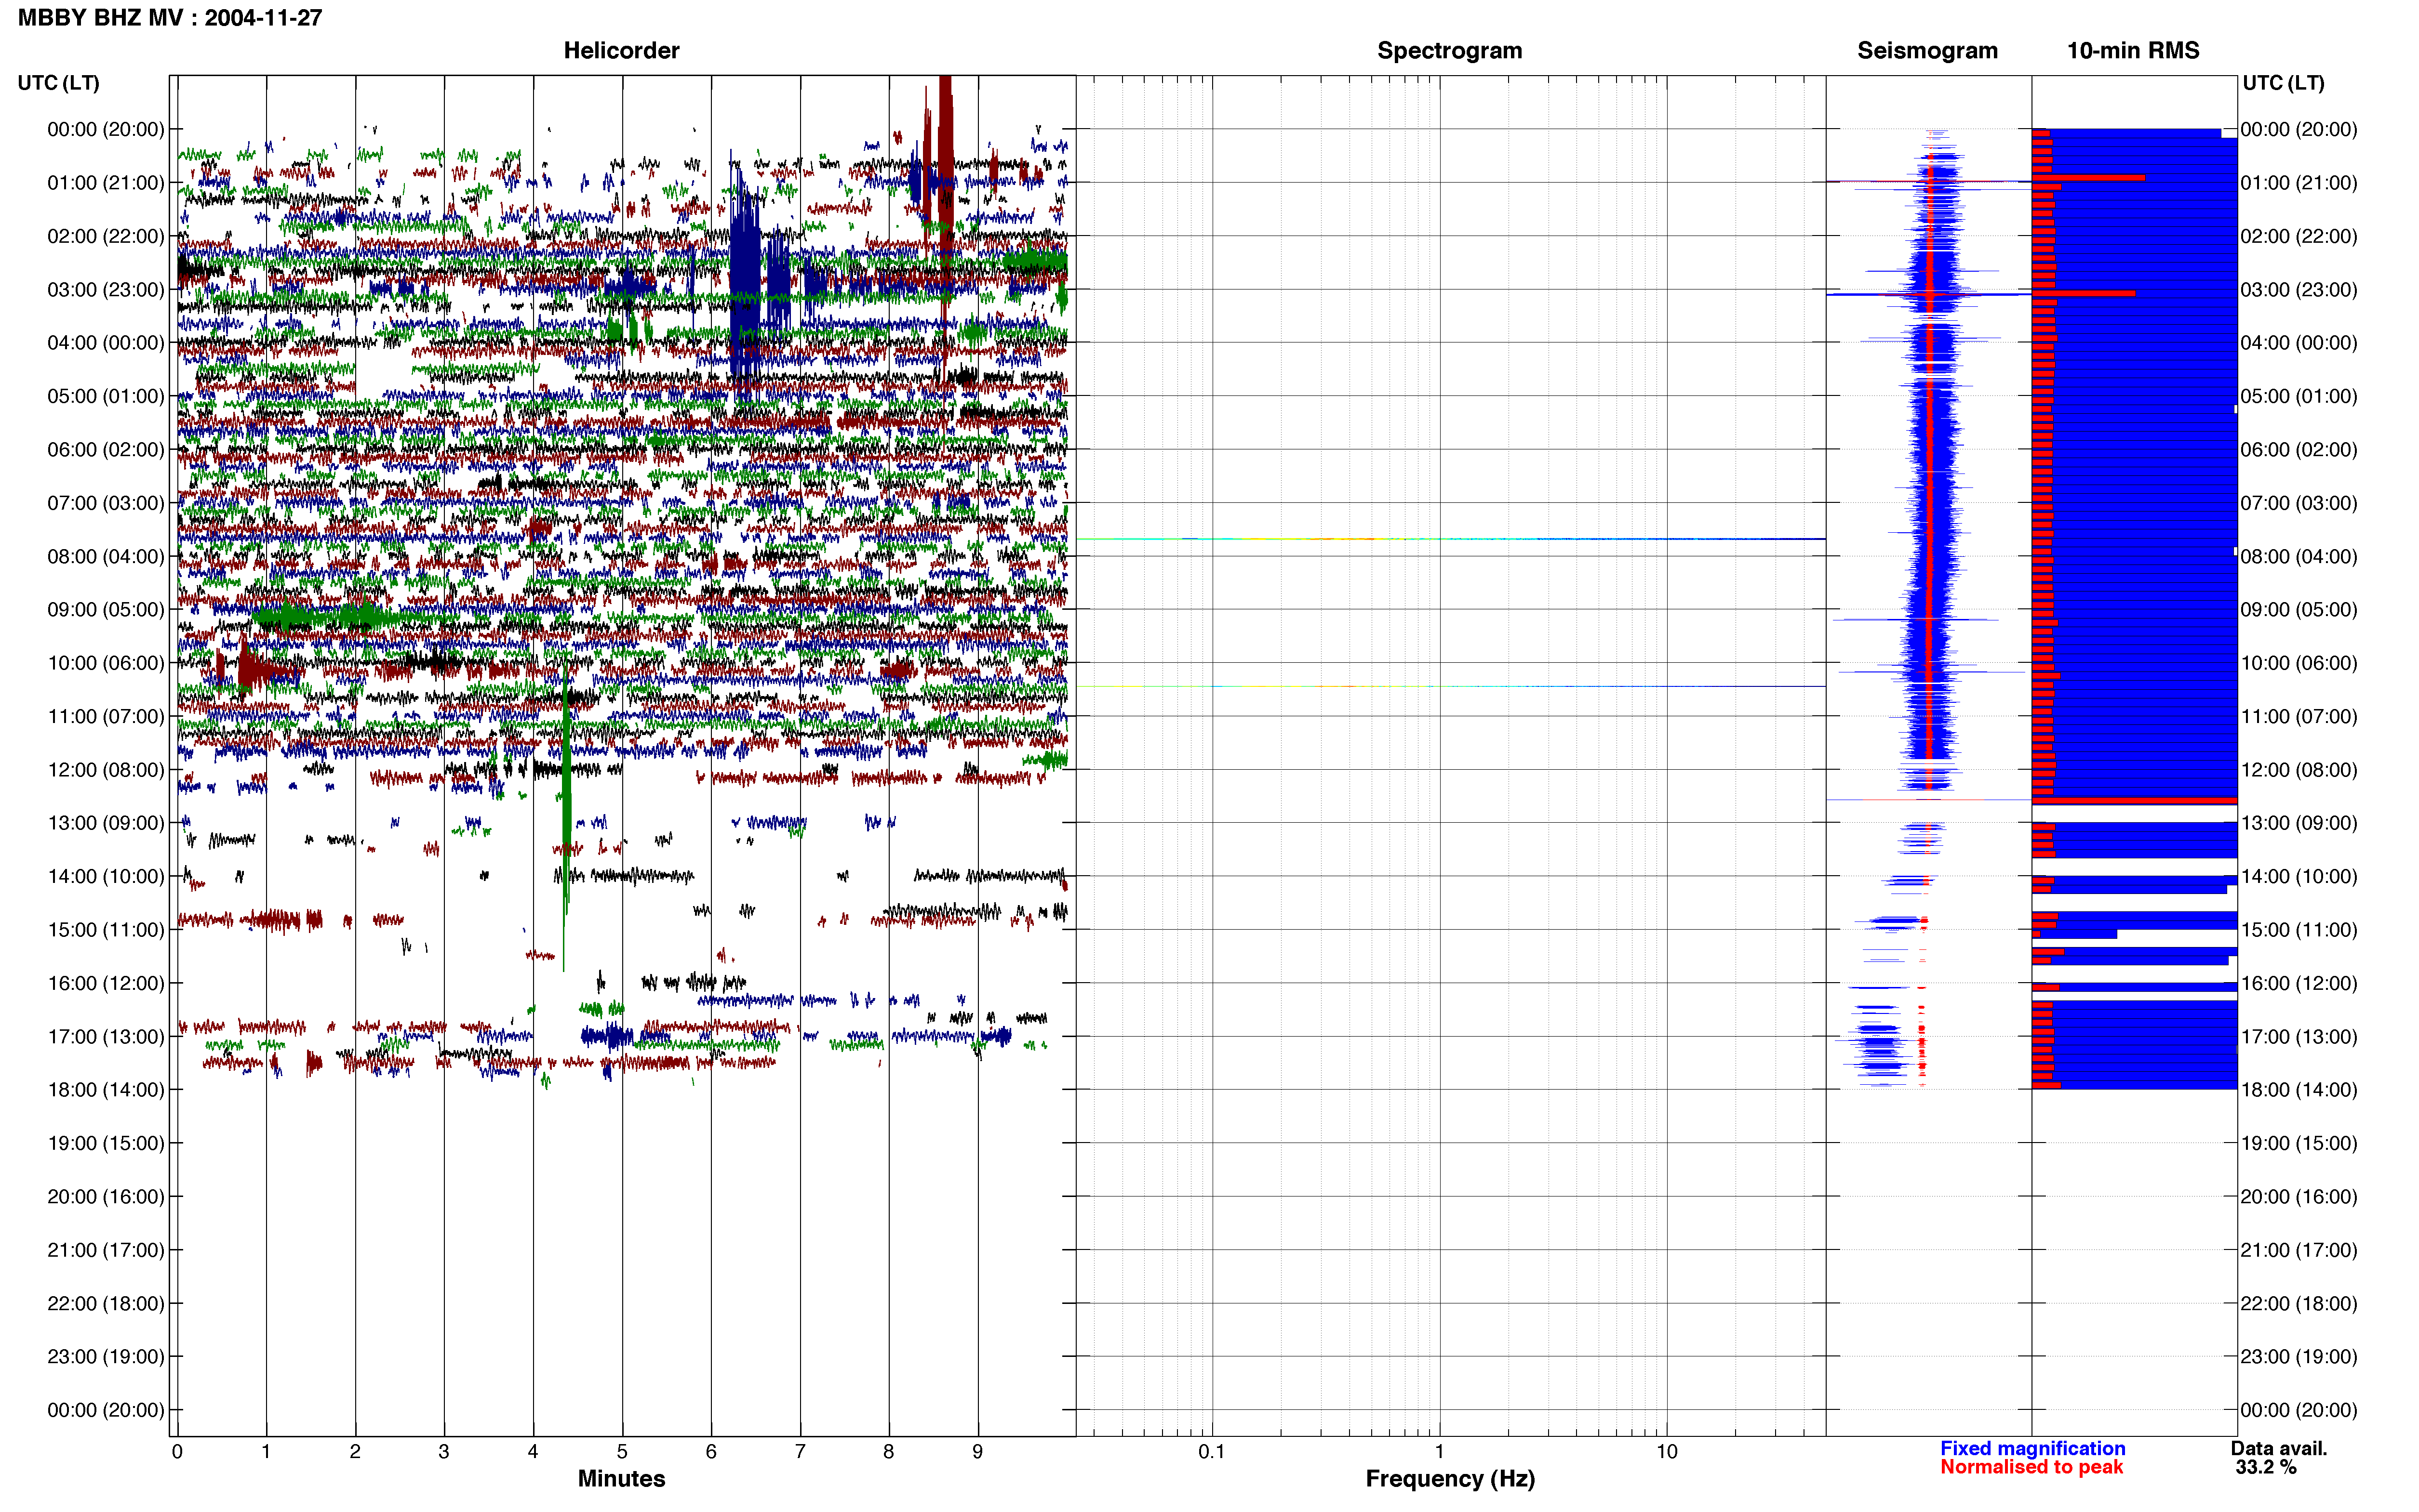Viewport: 2419px width, 1512px height.
Task: Click the right '21:00 (17:00)' time label
Action: 2299,1250
